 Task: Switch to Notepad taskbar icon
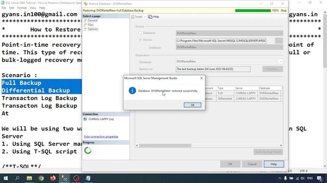[x=88, y=178]
